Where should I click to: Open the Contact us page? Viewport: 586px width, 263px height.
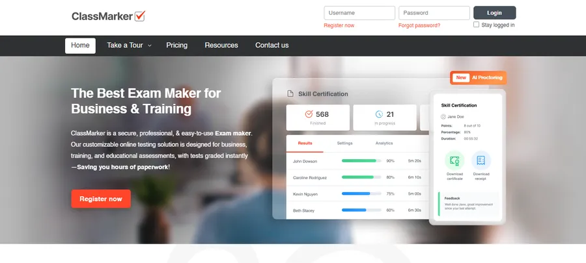click(272, 45)
